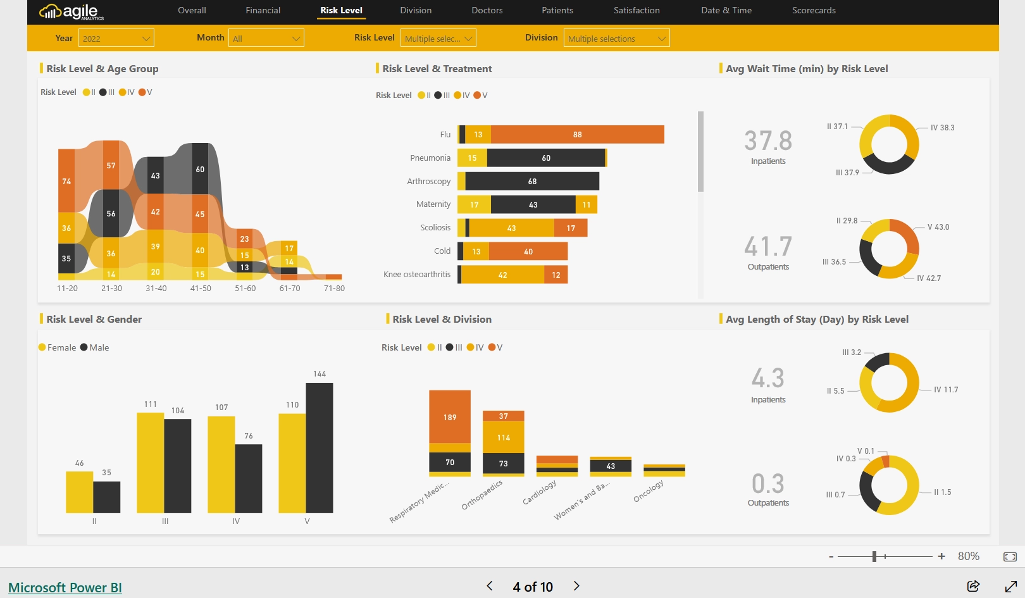The width and height of the screenshot is (1025, 598).
Task: Click the 41-50 age segment labeled 60
Action: (x=200, y=169)
